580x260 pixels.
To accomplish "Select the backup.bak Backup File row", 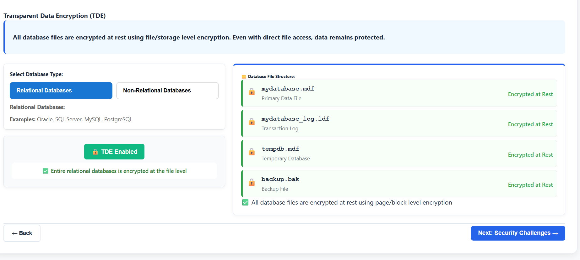I will point(377,184).
